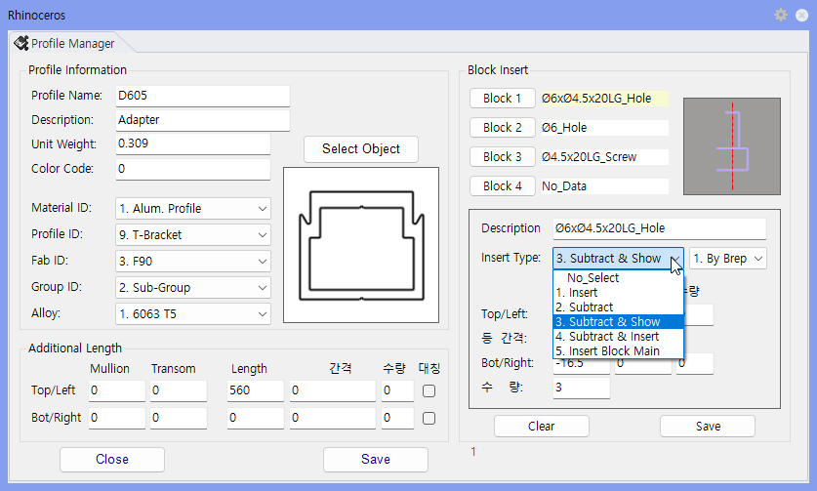Open the Alloy dropdown
Viewport: 817px width, 491px height.
coord(193,314)
